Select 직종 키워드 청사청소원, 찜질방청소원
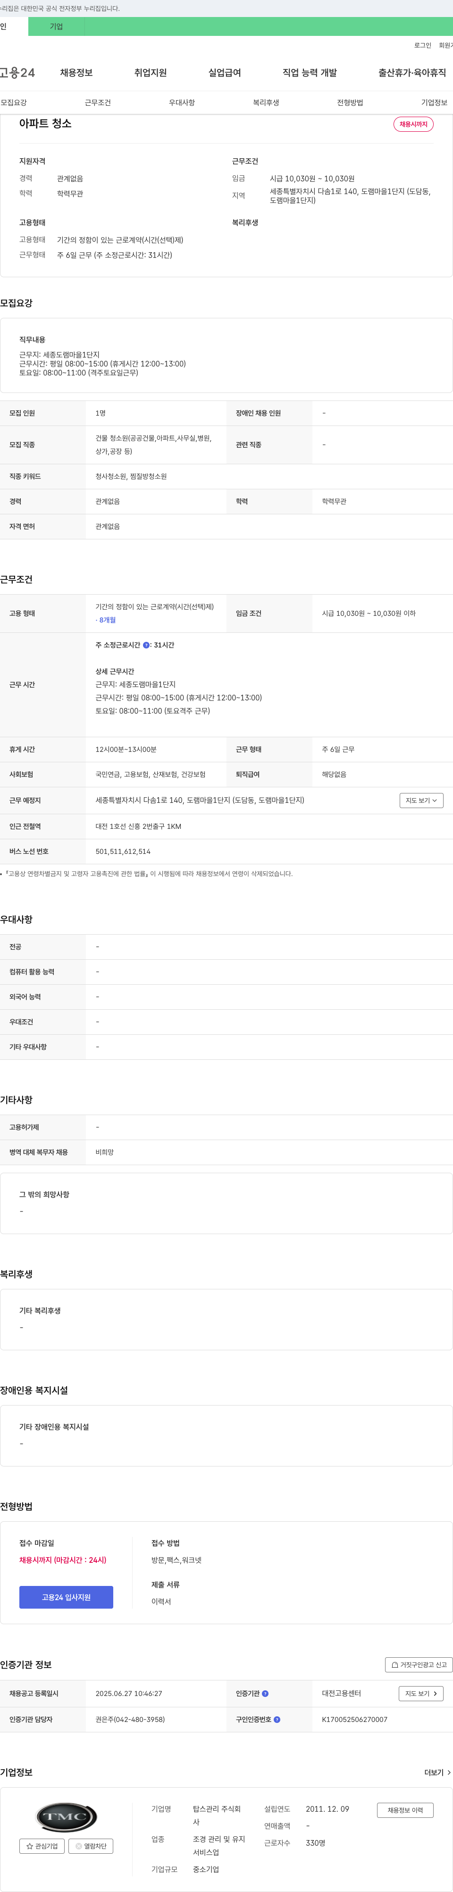453x1892 pixels. [131, 477]
